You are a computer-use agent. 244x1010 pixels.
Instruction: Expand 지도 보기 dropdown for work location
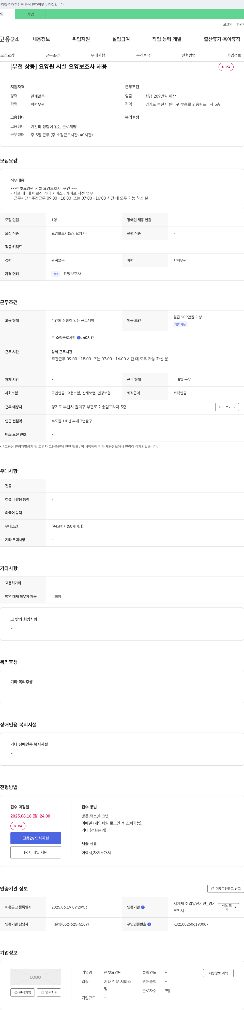[227, 407]
